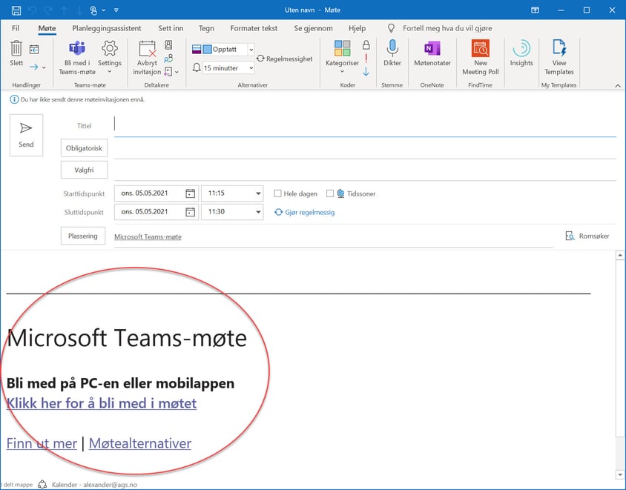This screenshot has height=490, width=626.
Task: Click the body scrollbar up arrow
Action: [620, 255]
